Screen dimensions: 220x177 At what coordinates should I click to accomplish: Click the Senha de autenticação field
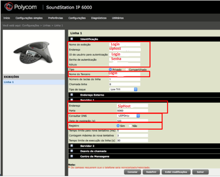(125, 59)
